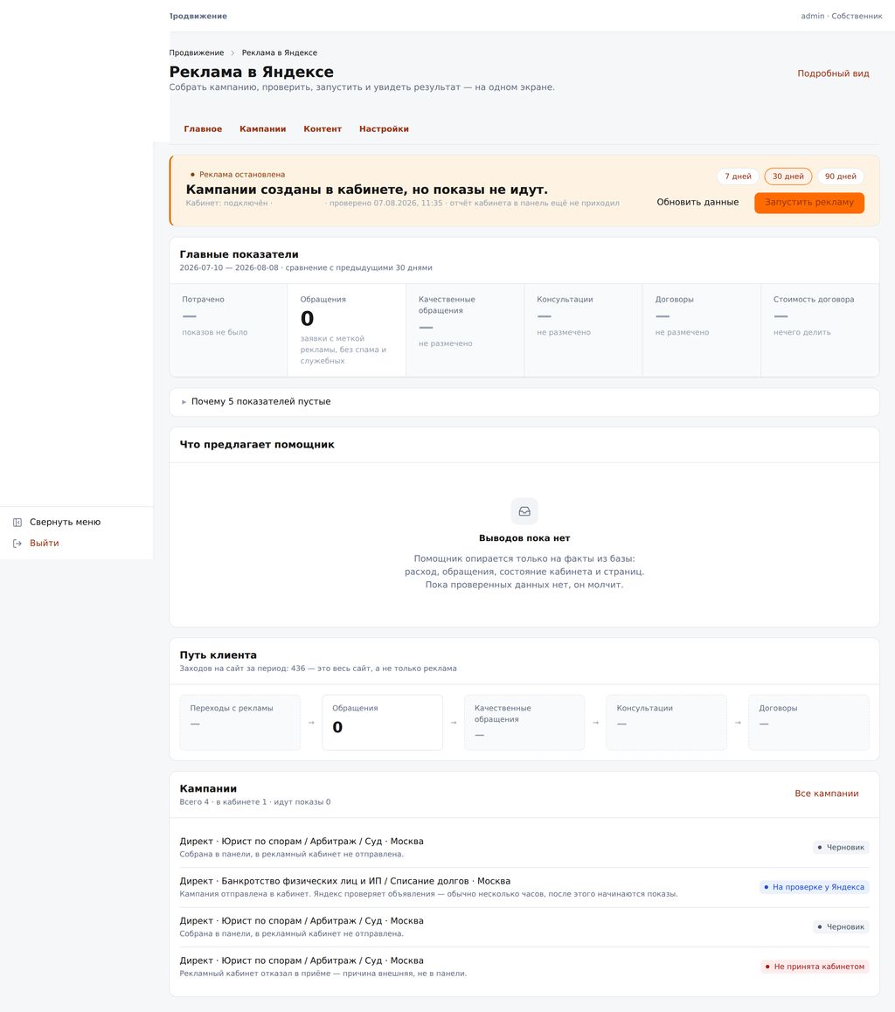Click the "Заходов на сайт за период: 436" line
Image resolution: width=895 pixels, height=1012 pixels.
pos(318,669)
